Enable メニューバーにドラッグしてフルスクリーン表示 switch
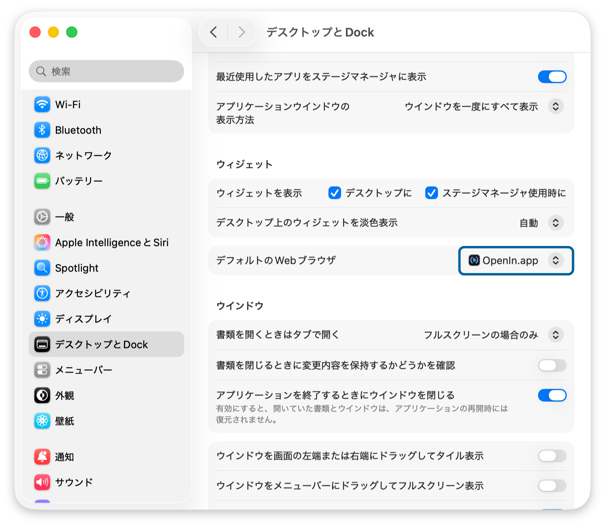 (x=552, y=486)
